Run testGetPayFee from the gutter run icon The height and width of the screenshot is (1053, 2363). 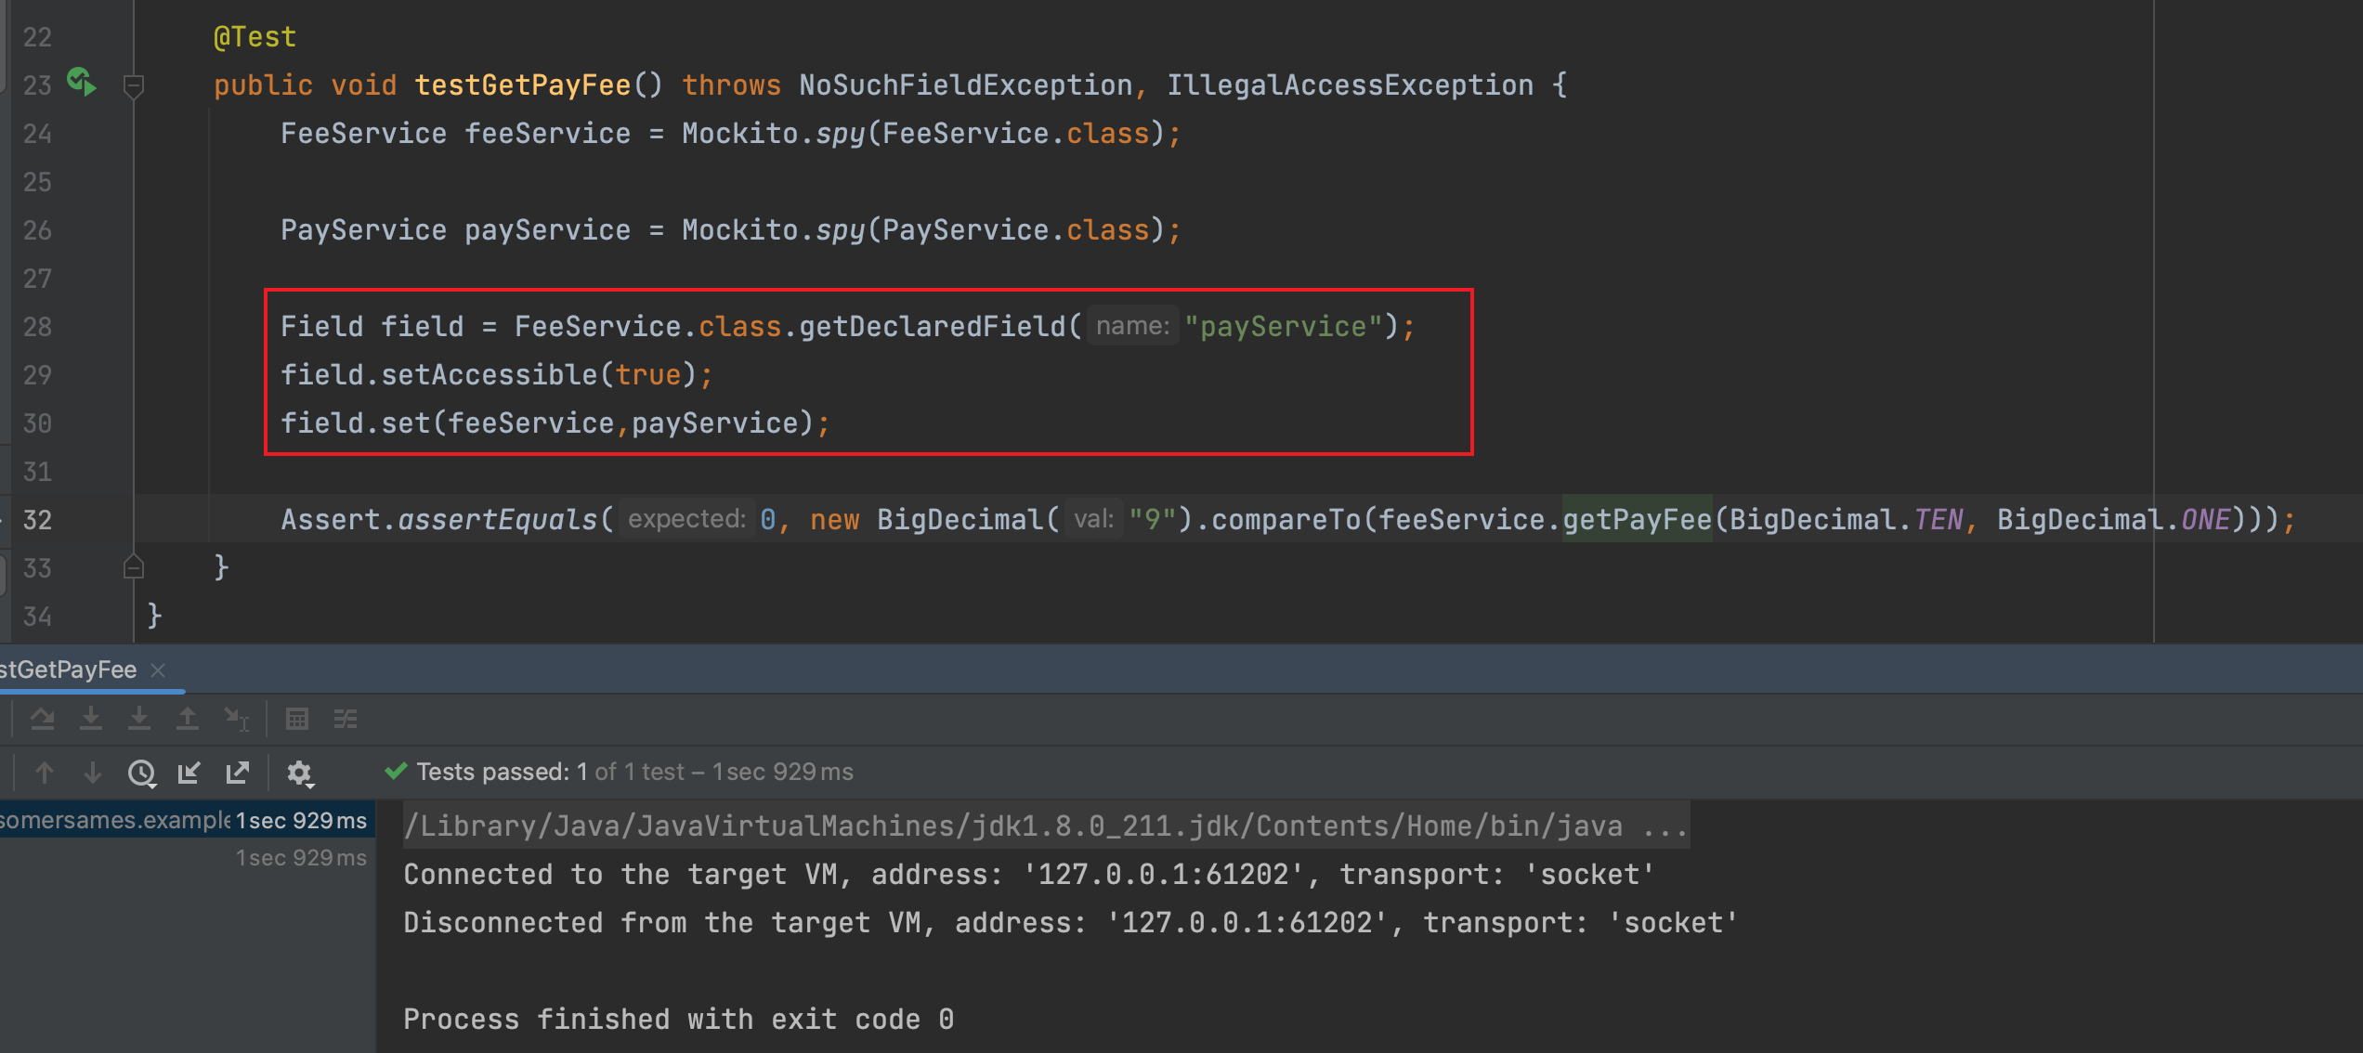tap(82, 83)
